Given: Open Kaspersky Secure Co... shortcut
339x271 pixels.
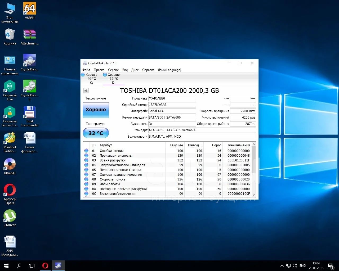Looking at the screenshot, I should coord(10,116).
